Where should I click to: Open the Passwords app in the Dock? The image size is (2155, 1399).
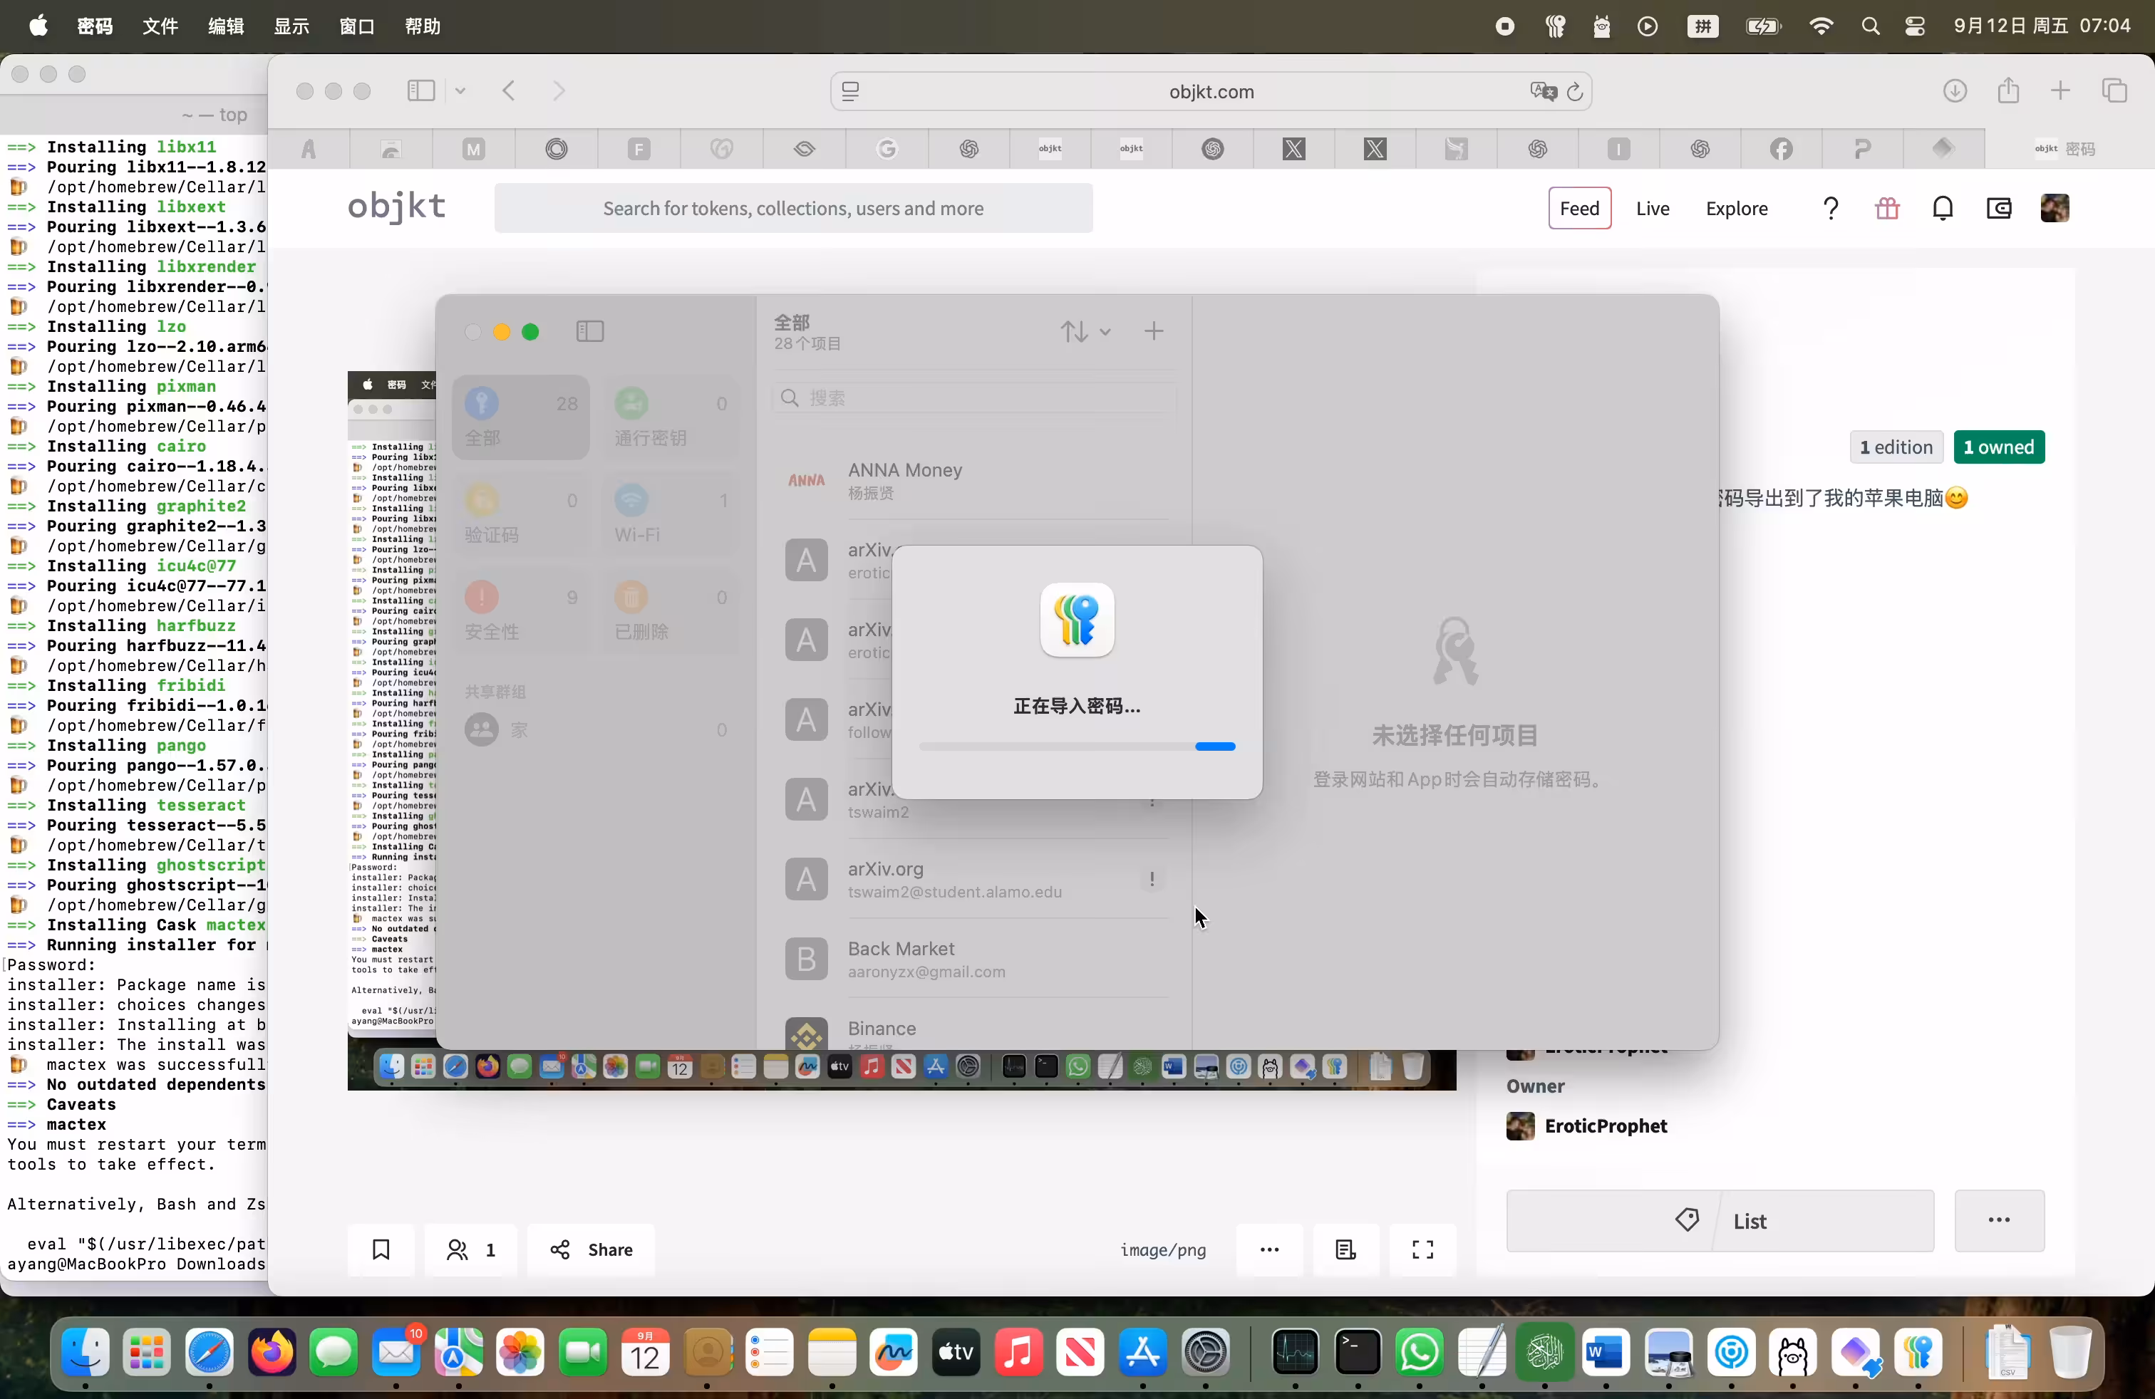pos(1918,1353)
